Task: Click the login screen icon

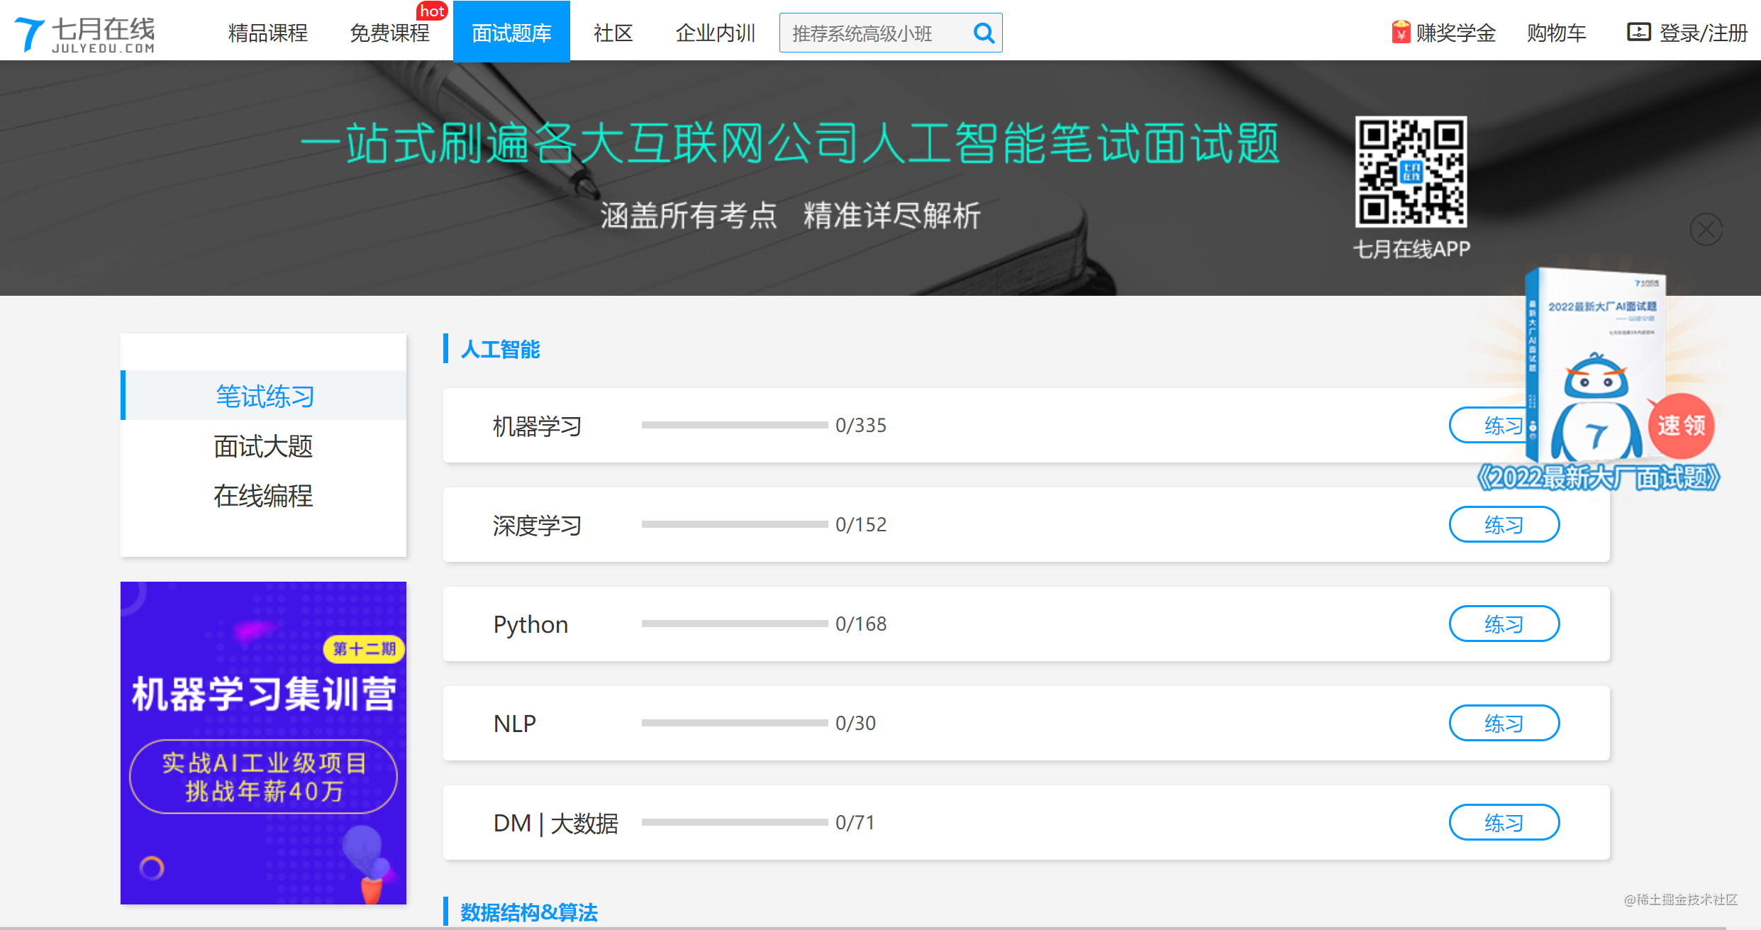Action: [x=1638, y=32]
